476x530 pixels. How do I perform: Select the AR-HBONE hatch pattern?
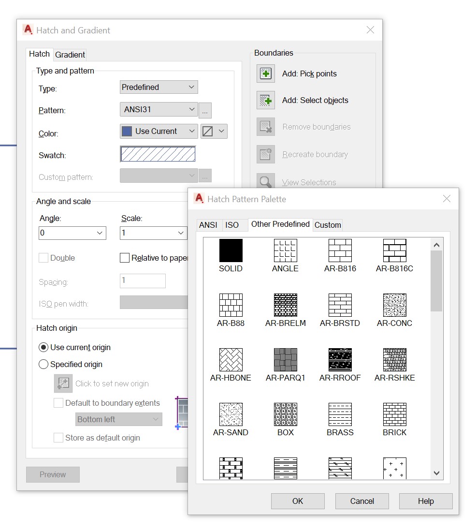point(231,360)
